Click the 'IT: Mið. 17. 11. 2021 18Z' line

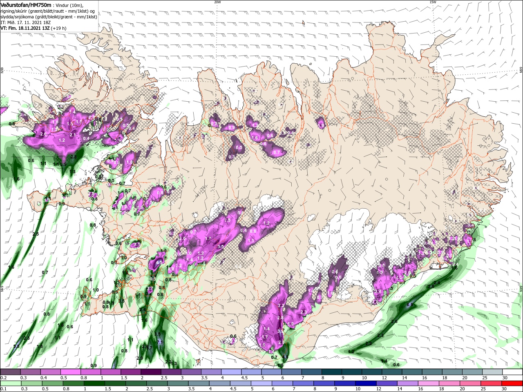pos(26,22)
